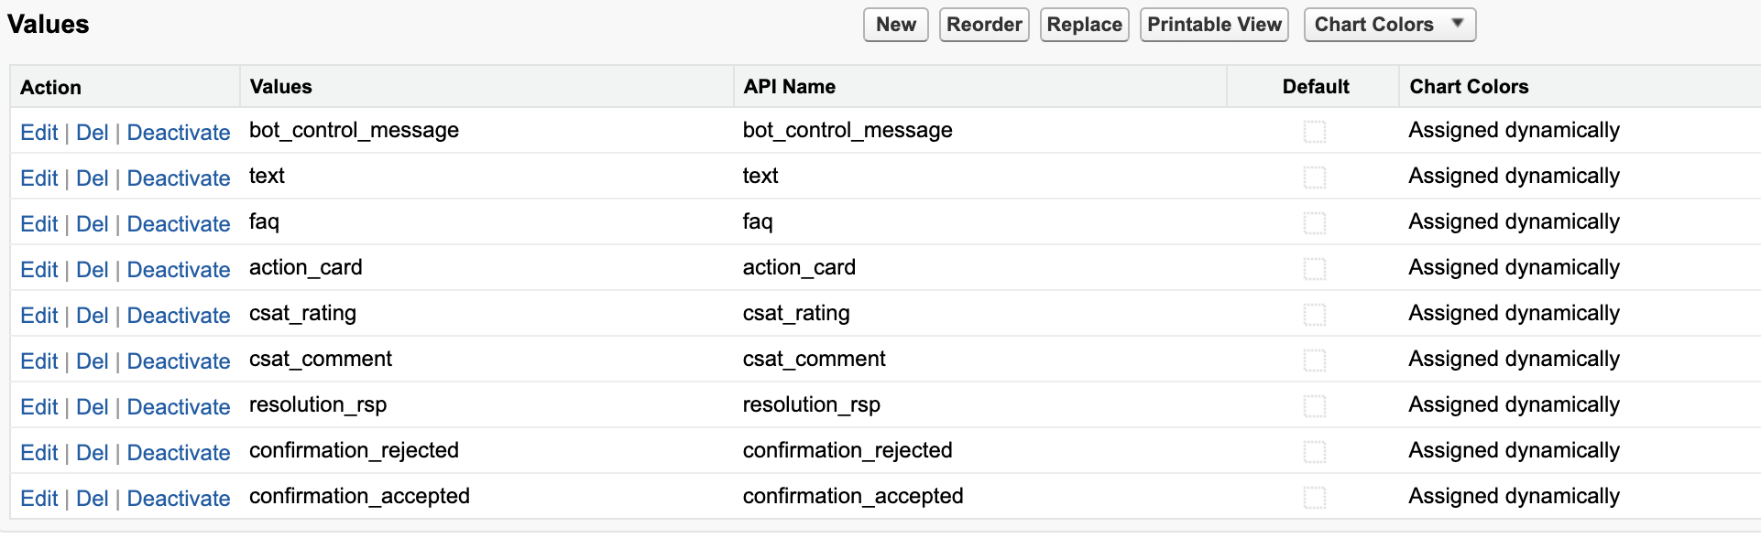Delete the csat_comment value
The width and height of the screenshot is (1761, 538).
point(92,361)
